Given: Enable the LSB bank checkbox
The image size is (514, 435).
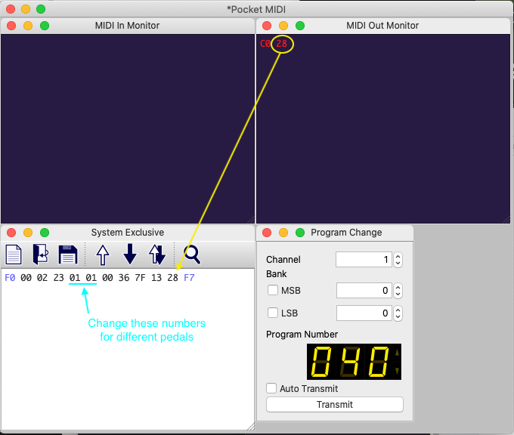Looking at the screenshot, I should pos(273,313).
